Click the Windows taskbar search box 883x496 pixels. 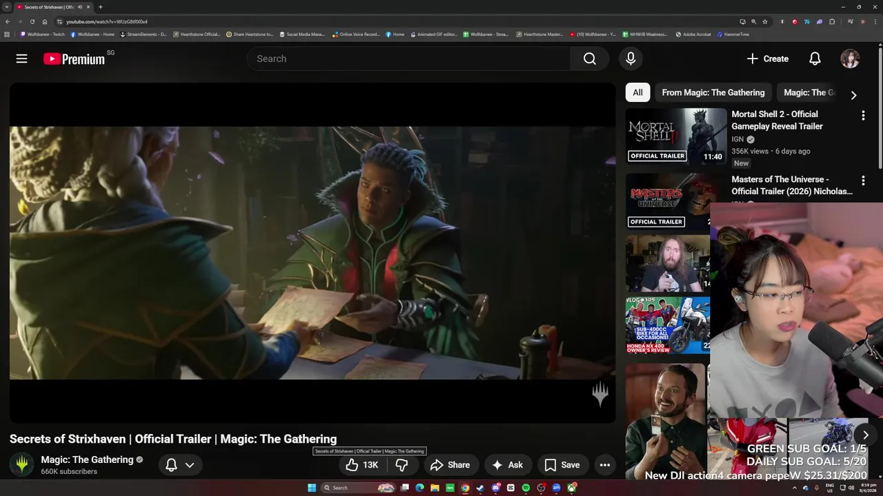click(x=349, y=488)
